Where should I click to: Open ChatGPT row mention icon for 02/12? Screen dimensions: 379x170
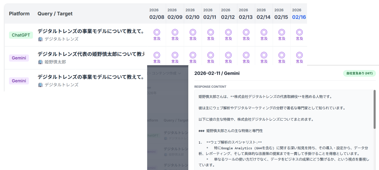pos(228,32)
